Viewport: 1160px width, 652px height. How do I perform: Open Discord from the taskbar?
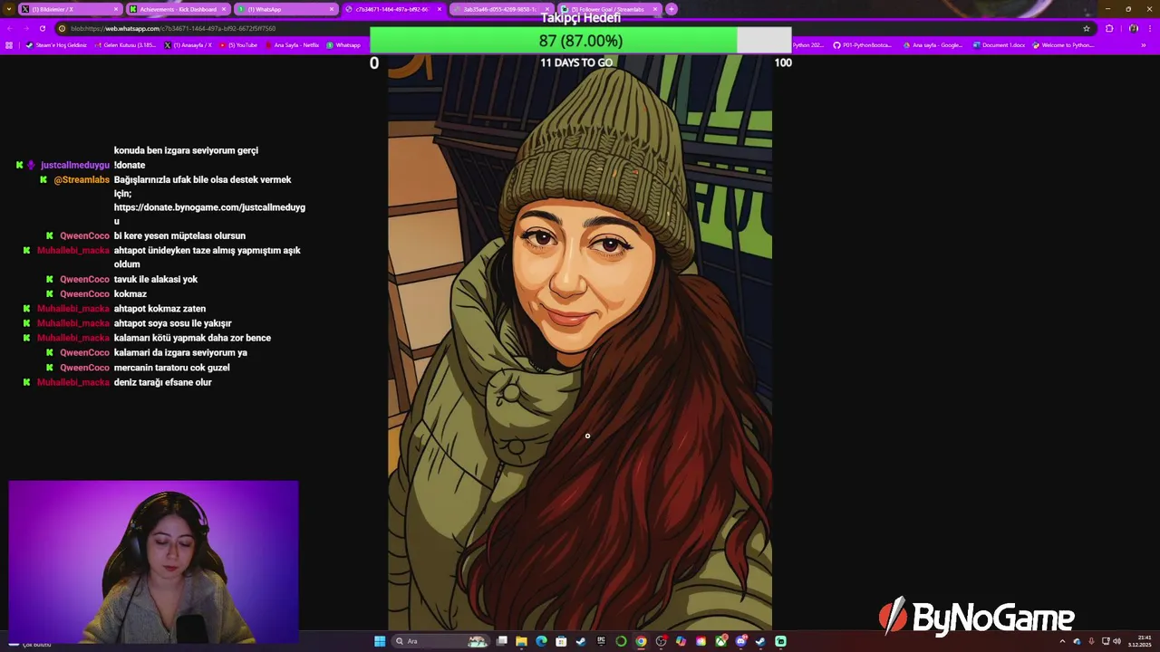point(740,641)
